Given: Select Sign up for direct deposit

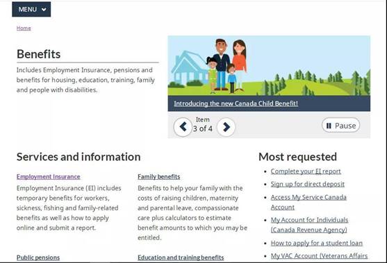Looking at the screenshot, I should pyautogui.click(x=308, y=184).
